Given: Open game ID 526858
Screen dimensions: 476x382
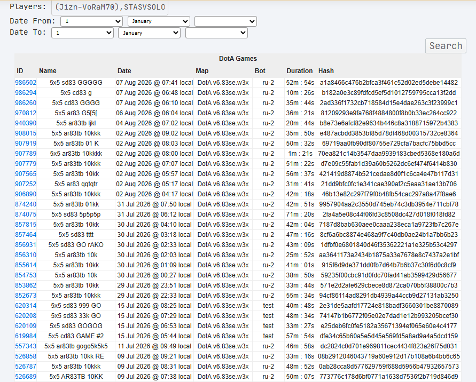Looking at the screenshot, I should 26,356.
